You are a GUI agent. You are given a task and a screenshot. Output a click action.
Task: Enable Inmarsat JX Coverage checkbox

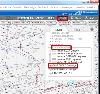pyautogui.click(x=50, y=51)
